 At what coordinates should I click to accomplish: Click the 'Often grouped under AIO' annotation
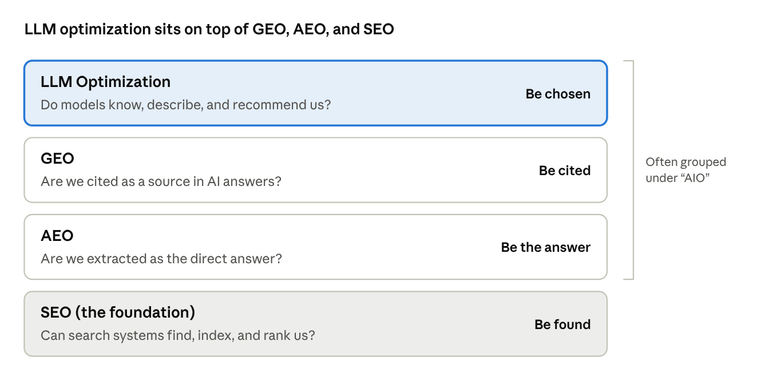click(x=686, y=170)
